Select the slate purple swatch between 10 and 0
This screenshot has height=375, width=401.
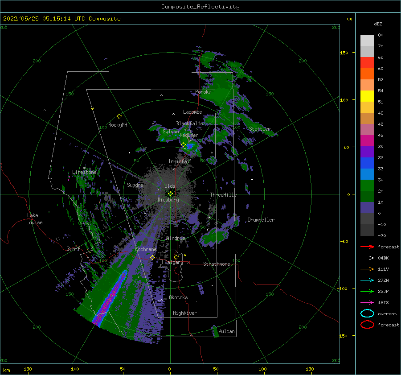(x=367, y=208)
